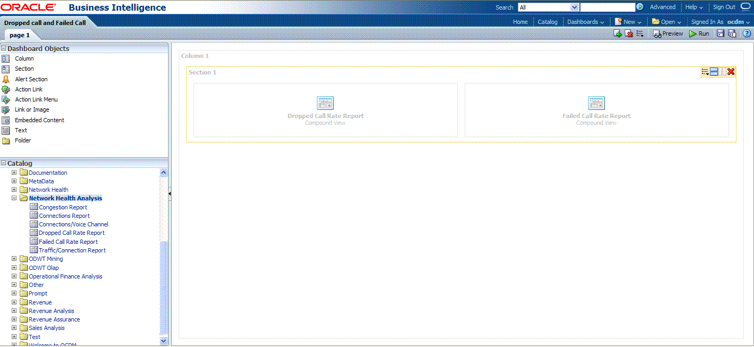Delete Section 1 using the red X
The height and width of the screenshot is (347, 754).
click(731, 72)
